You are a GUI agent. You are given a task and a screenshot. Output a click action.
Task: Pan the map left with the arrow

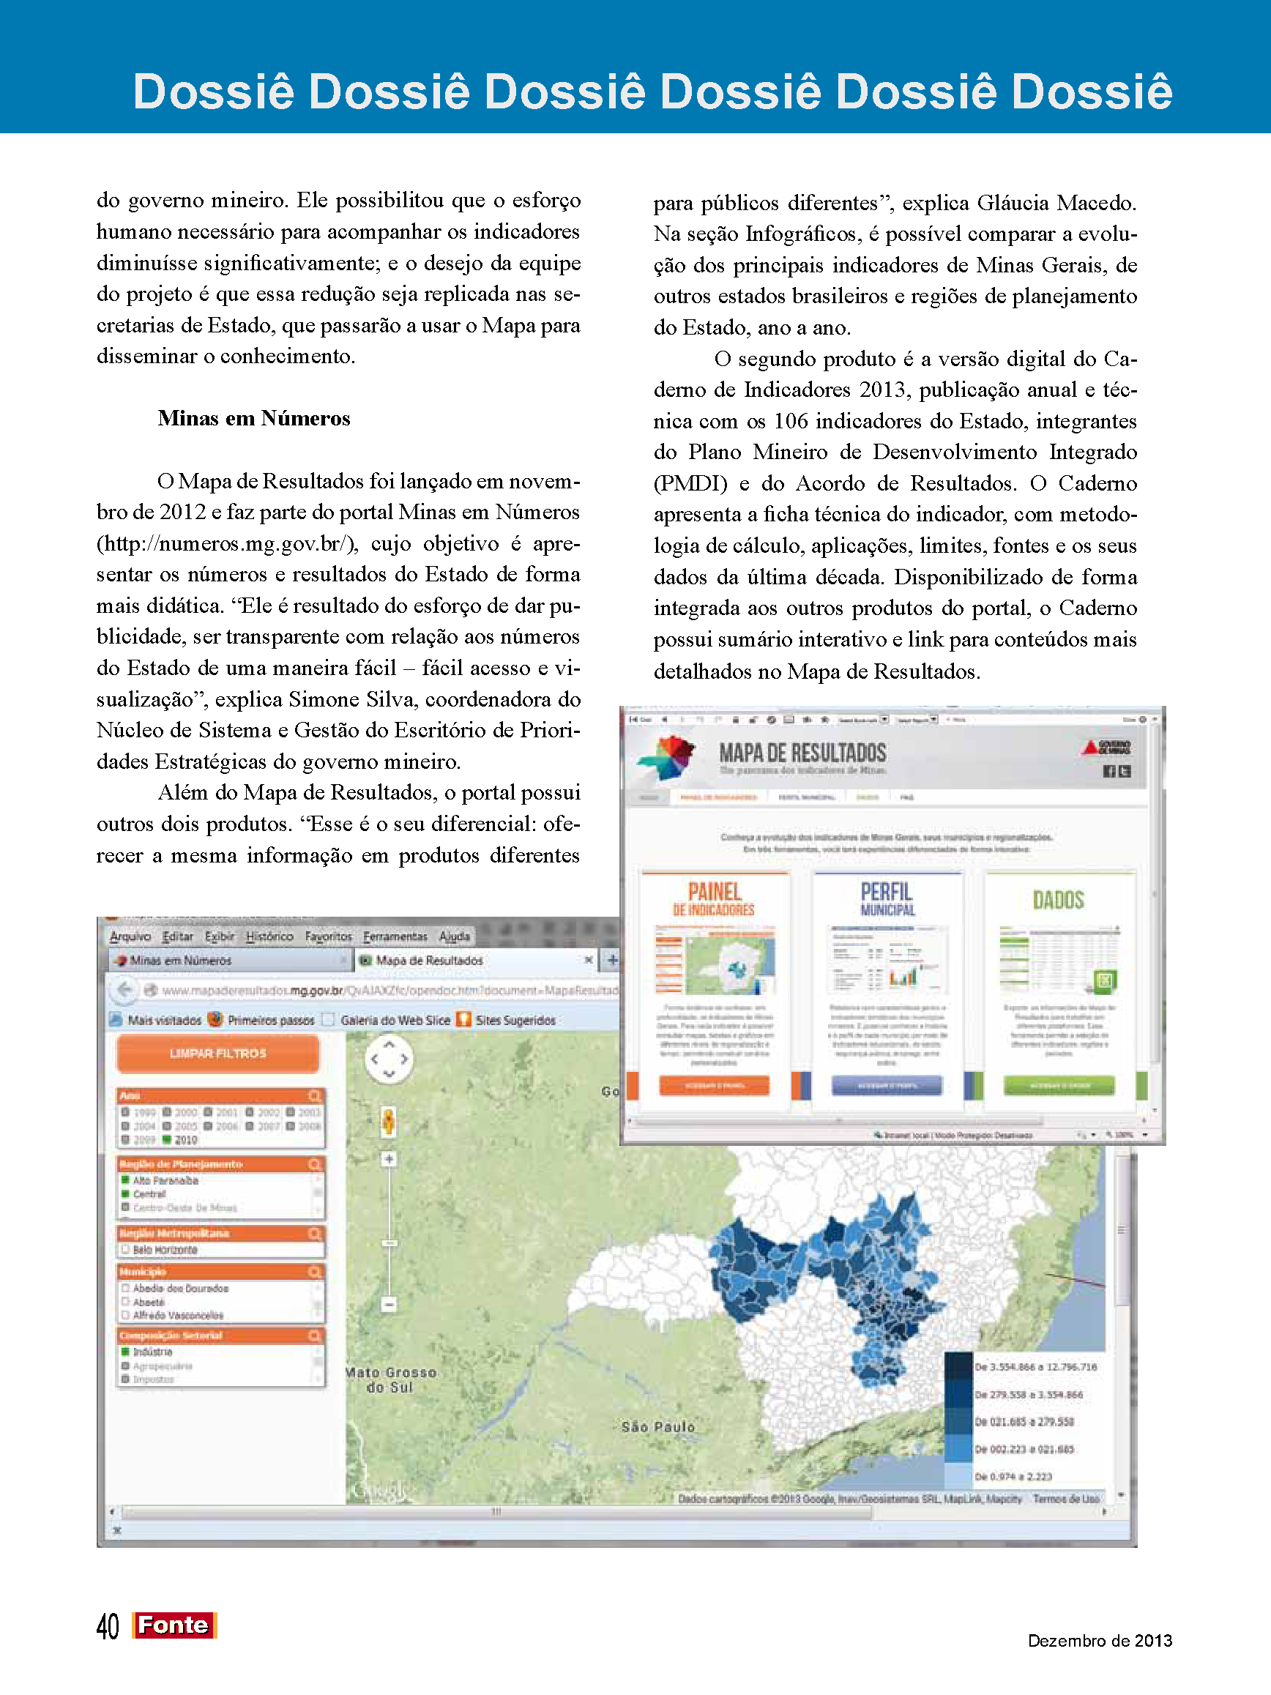point(375,1059)
